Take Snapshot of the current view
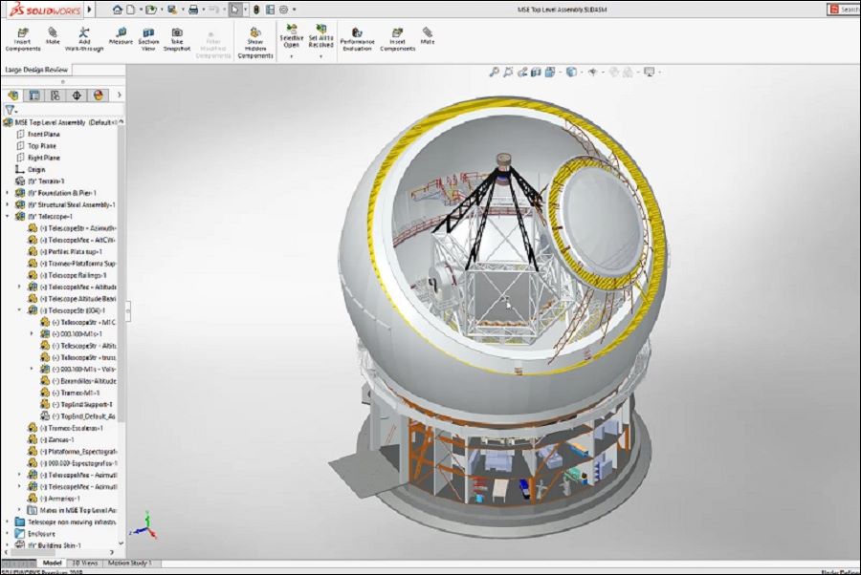The image size is (861, 575). (x=177, y=37)
